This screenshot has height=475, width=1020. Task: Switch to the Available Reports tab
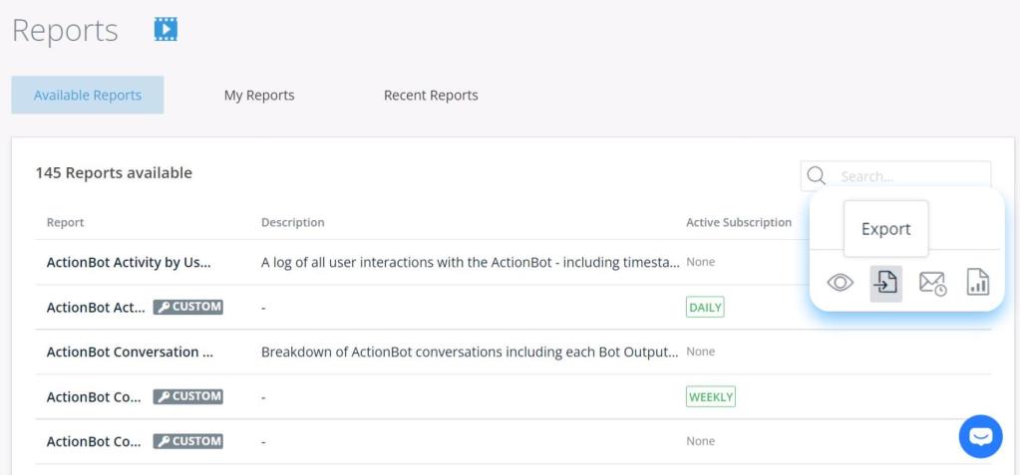(x=88, y=96)
